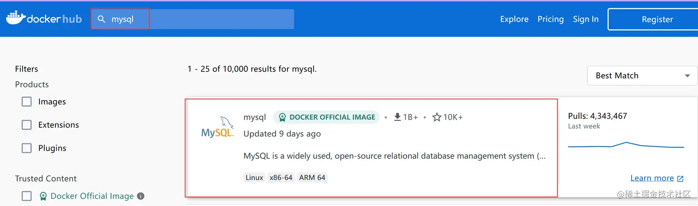
Task: Click the MySQL dolphin logo
Action: (x=217, y=127)
